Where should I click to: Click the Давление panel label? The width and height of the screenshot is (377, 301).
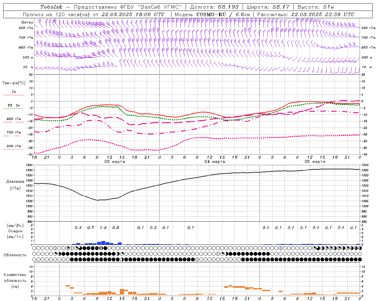tap(15, 182)
